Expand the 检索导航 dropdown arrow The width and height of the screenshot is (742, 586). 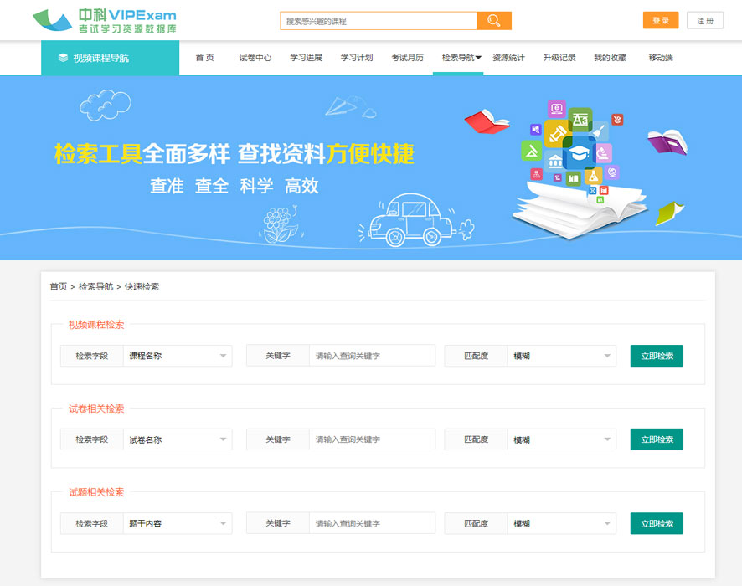coord(478,58)
